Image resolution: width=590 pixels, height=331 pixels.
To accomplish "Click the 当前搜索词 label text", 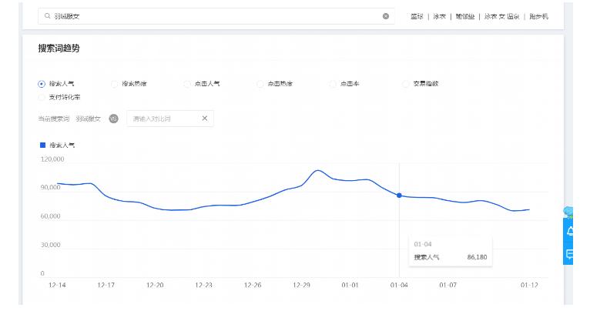I will (x=54, y=119).
